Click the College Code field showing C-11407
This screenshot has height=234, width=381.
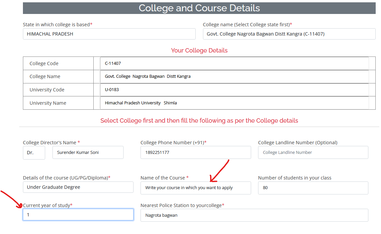[235, 63]
